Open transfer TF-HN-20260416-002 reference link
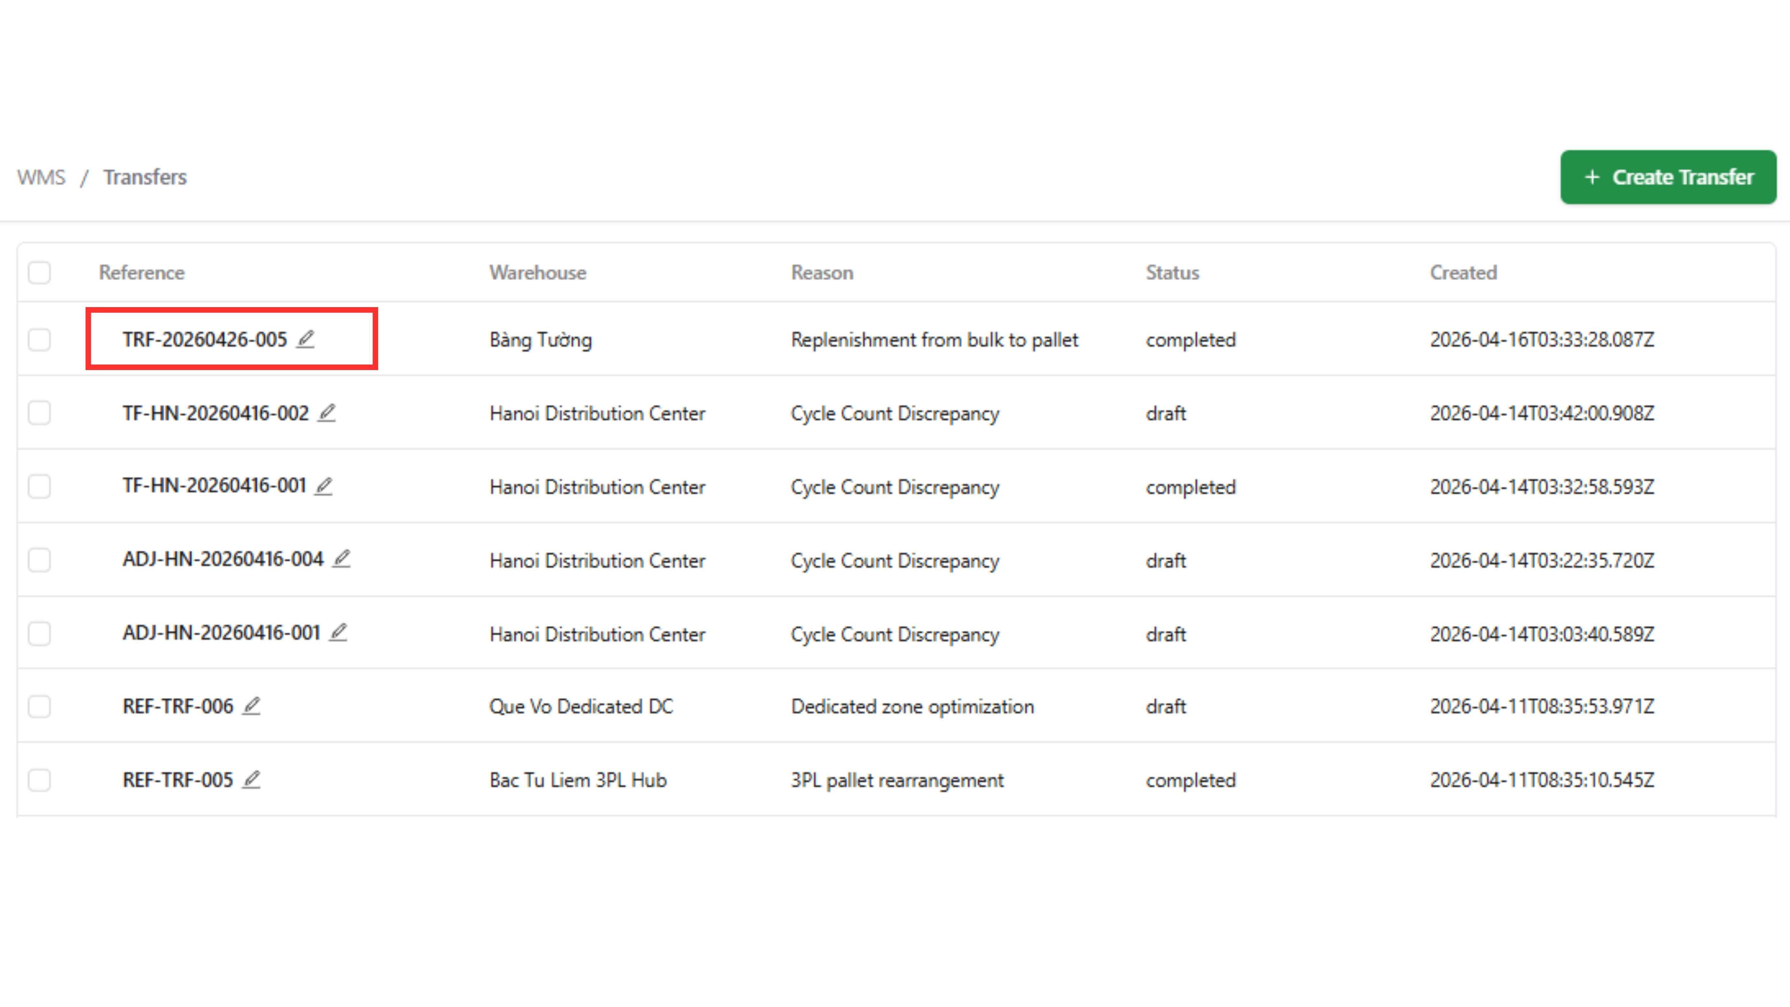The image size is (1790, 1007). (x=215, y=414)
